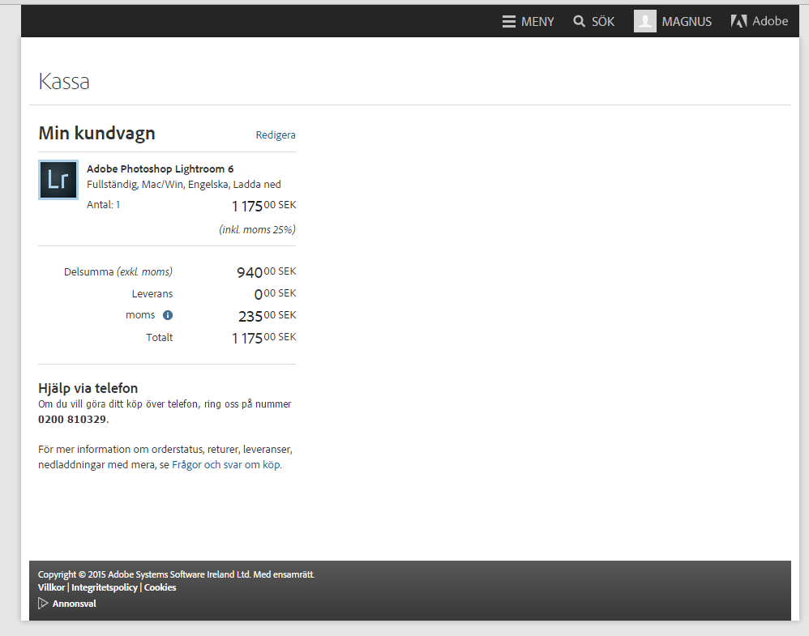Click the copyright notice text

click(176, 574)
